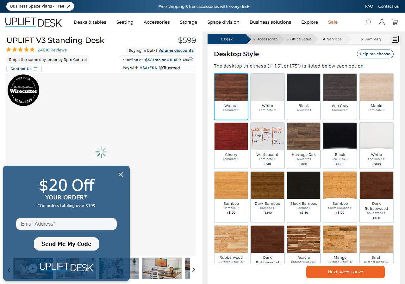The width and height of the screenshot is (405, 284).
Task: Open the shopping cart icon
Action: (395, 22)
